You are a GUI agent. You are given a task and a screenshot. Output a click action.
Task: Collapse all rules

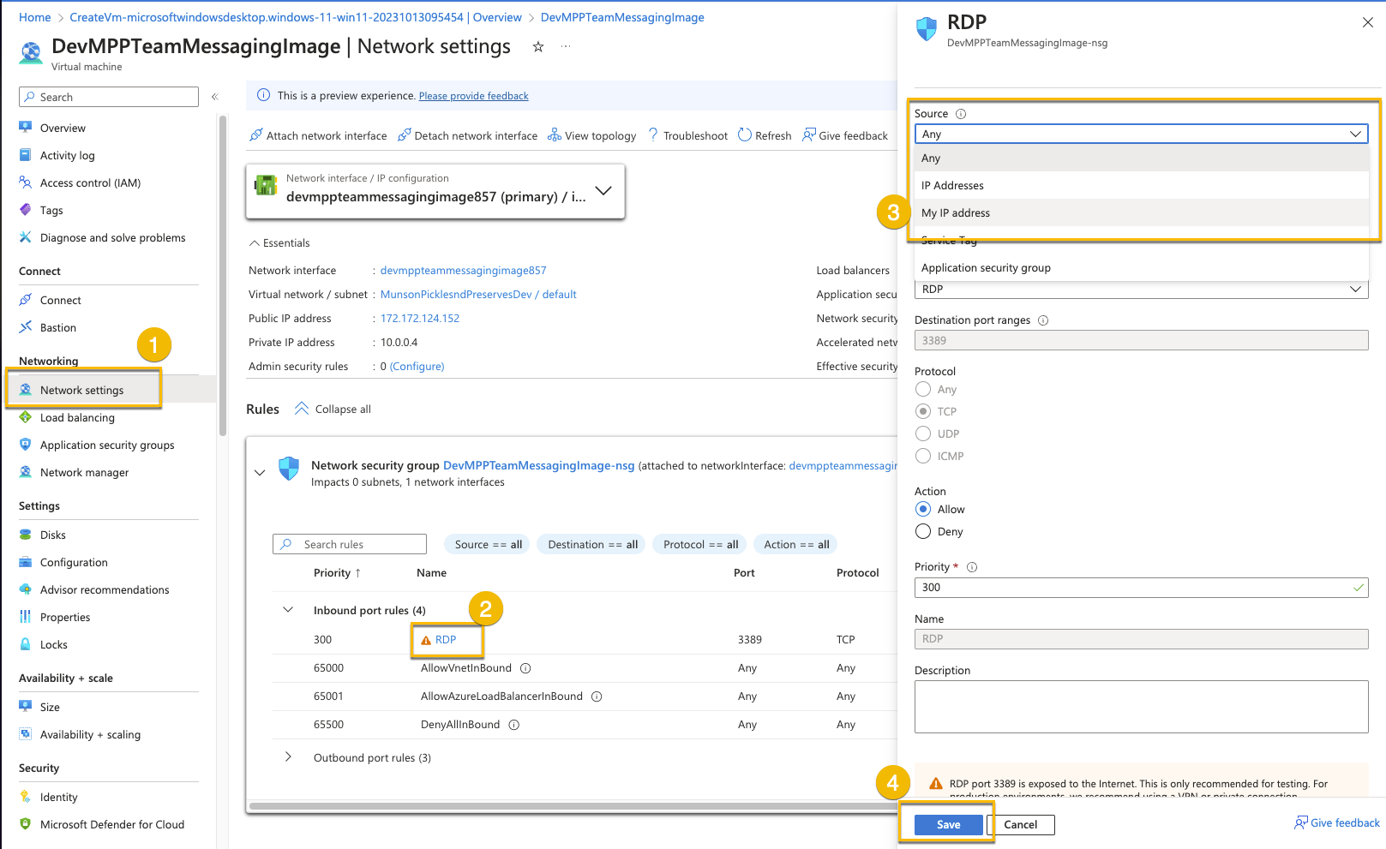[333, 409]
